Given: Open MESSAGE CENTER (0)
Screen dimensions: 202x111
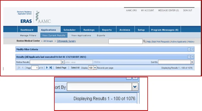Looking at the screenshot, I should coord(168,10).
